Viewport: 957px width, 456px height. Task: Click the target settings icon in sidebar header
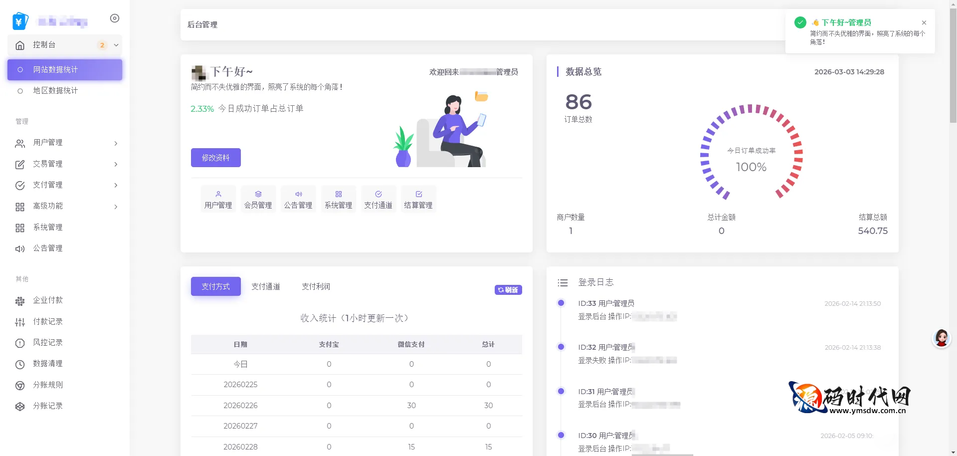115,18
